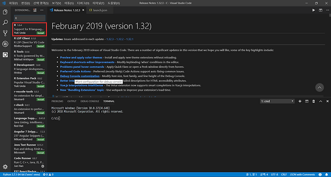331x177 pixels.
Task: Open editor more actions ellipsis
Action: tap(327, 10)
